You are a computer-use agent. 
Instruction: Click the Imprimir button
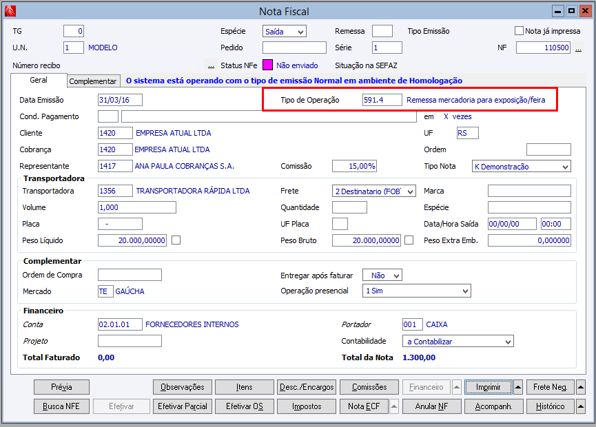click(489, 387)
